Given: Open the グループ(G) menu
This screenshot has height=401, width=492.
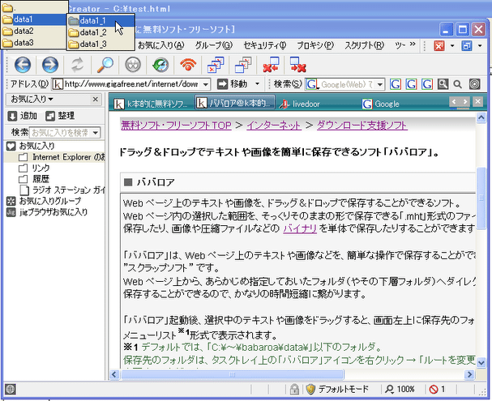Looking at the screenshot, I should (214, 46).
